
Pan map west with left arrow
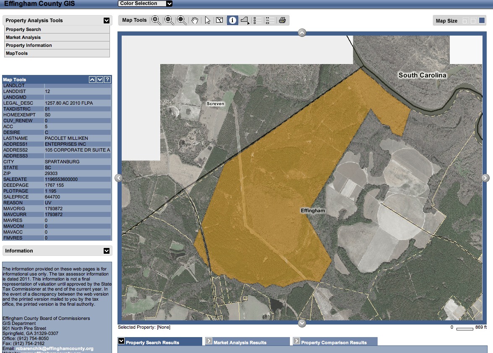tap(118, 178)
